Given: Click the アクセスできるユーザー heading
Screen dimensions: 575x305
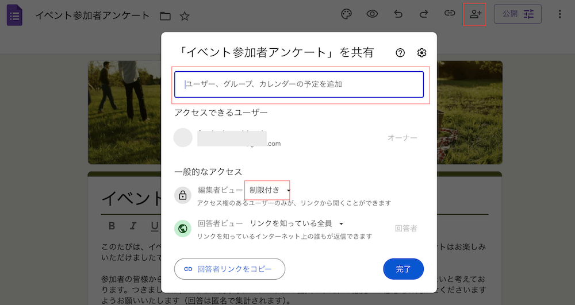Looking at the screenshot, I should (x=221, y=113).
